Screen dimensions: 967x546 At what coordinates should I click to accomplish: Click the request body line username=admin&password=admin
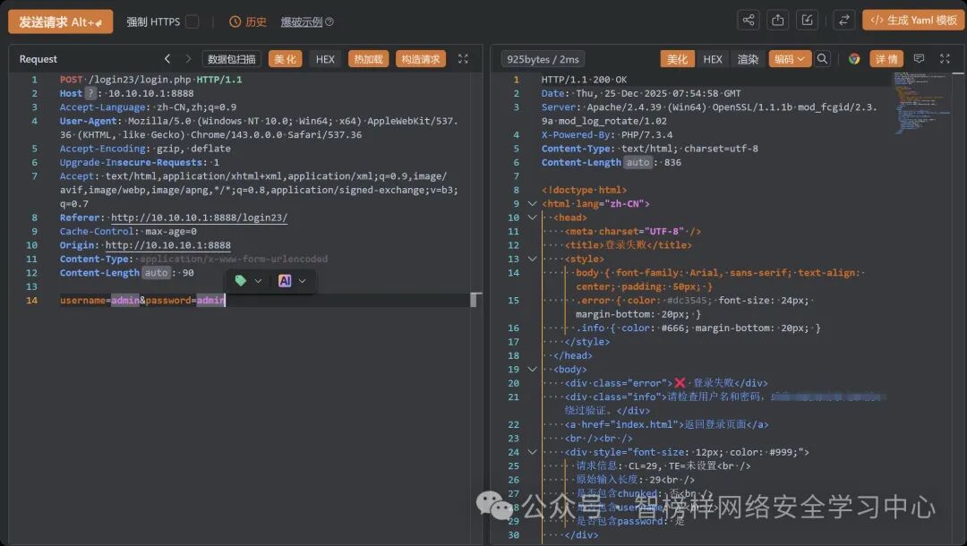point(142,300)
